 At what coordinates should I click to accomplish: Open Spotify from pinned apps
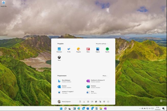tap(107, 50)
